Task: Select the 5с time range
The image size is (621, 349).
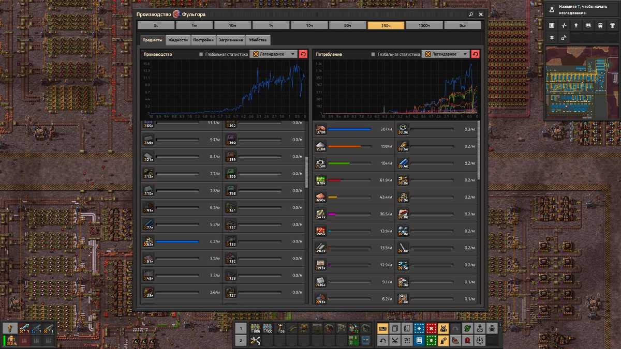Action: [x=156, y=25]
